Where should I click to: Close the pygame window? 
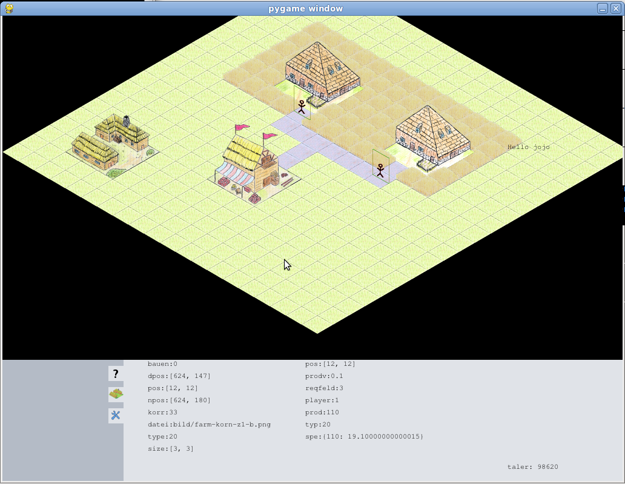click(615, 8)
